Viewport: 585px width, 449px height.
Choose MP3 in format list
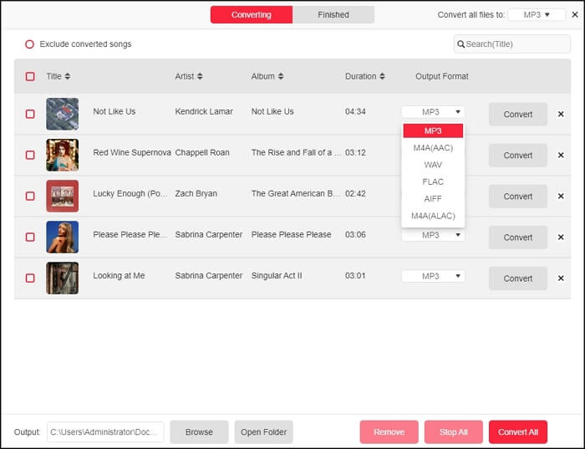pyautogui.click(x=433, y=131)
